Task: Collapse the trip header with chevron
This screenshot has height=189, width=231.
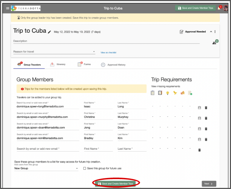Action: [x=211, y=32]
